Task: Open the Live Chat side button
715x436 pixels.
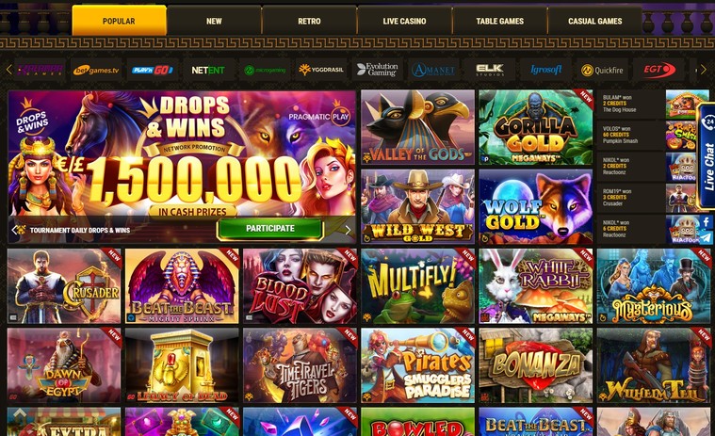Action: [707, 155]
